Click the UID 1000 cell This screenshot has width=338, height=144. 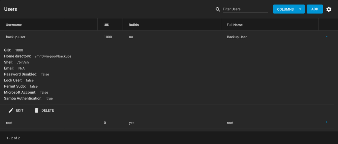(x=108, y=37)
